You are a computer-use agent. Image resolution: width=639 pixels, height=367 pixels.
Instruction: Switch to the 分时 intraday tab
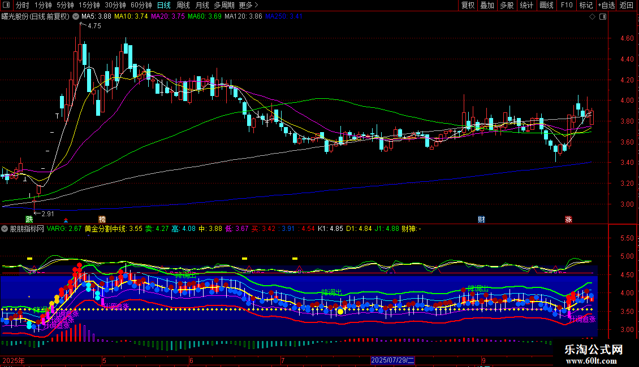click(x=22, y=5)
